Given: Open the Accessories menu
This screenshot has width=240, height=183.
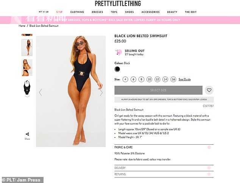Looking at the screenshot, I should [x=150, y=12].
